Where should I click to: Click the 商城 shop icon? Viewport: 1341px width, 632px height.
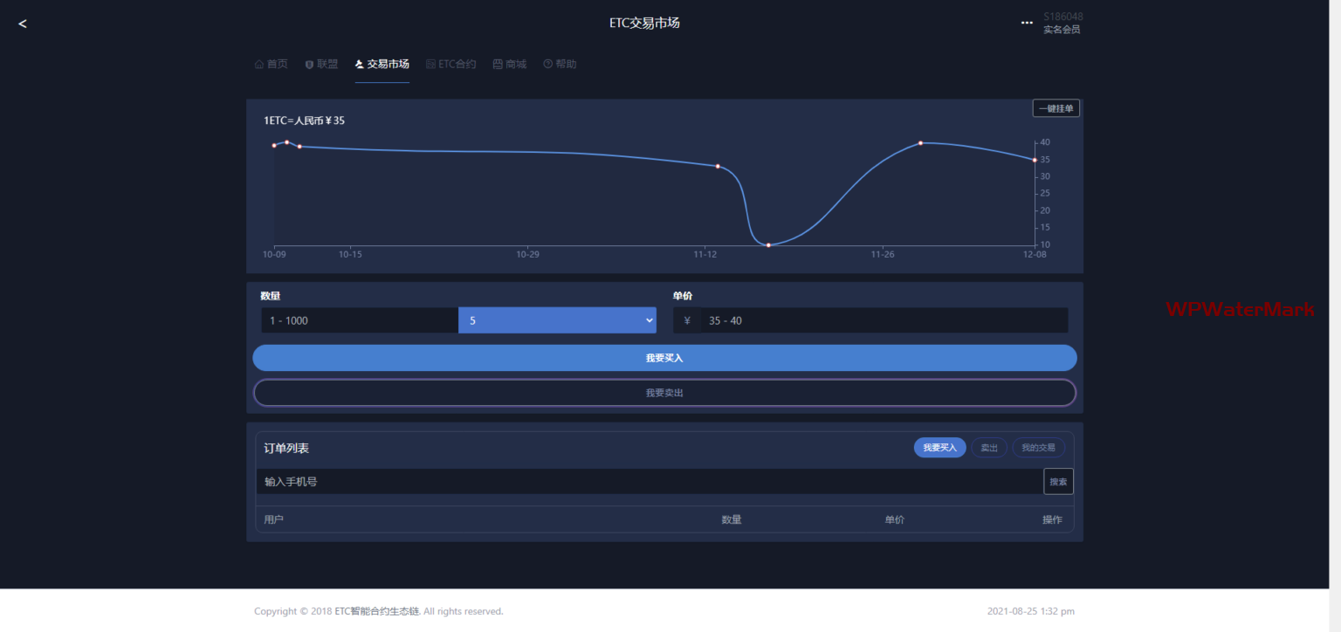[x=498, y=64]
